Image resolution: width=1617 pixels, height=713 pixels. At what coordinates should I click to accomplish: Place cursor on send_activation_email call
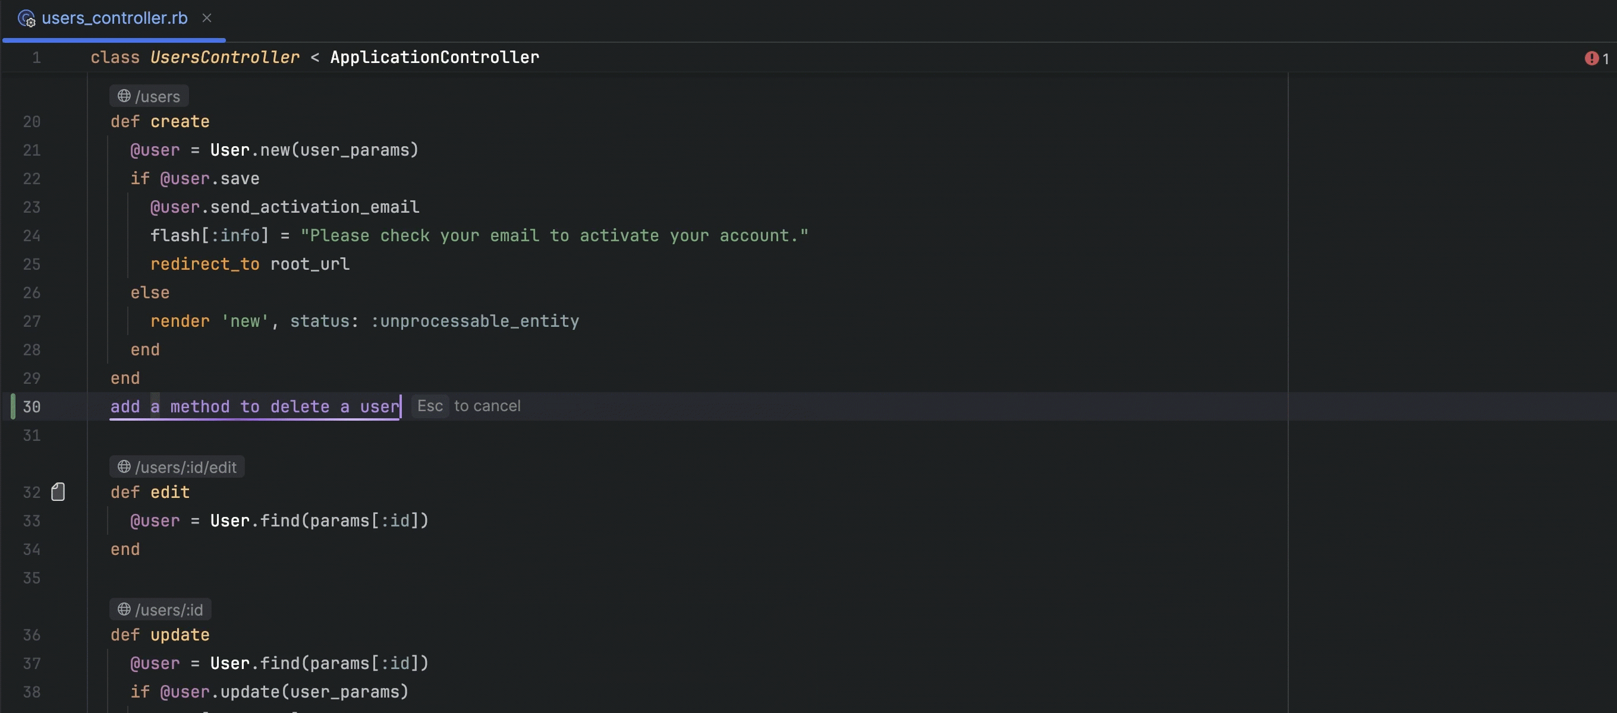click(x=314, y=207)
